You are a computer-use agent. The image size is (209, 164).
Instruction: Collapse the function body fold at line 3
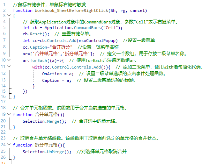[x=9, y=15]
